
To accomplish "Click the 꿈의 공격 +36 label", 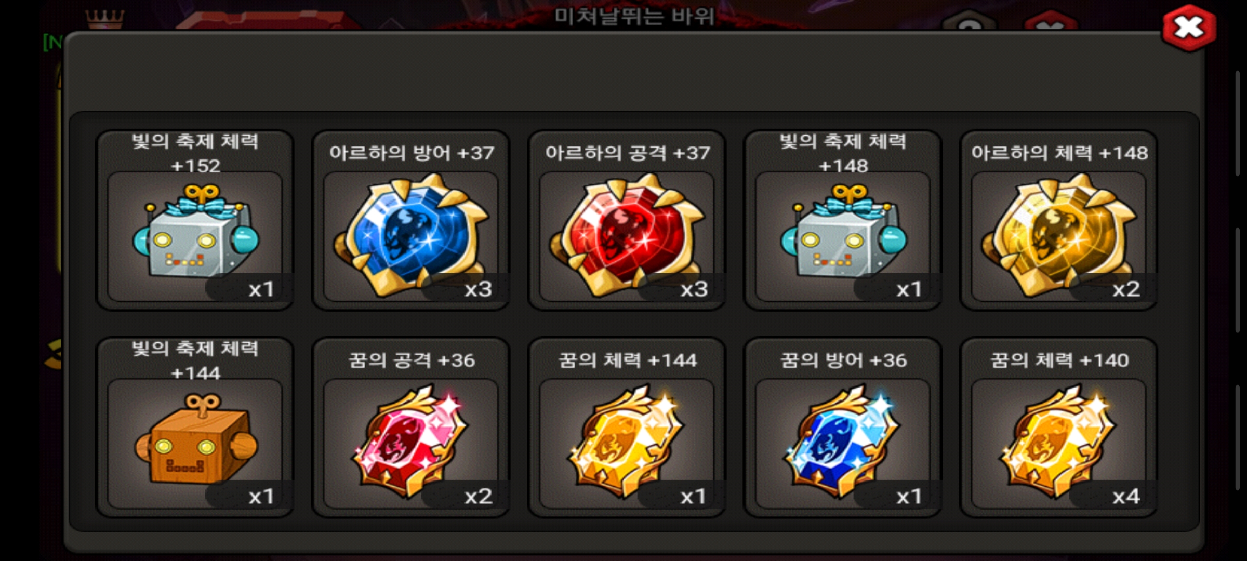I will point(411,360).
